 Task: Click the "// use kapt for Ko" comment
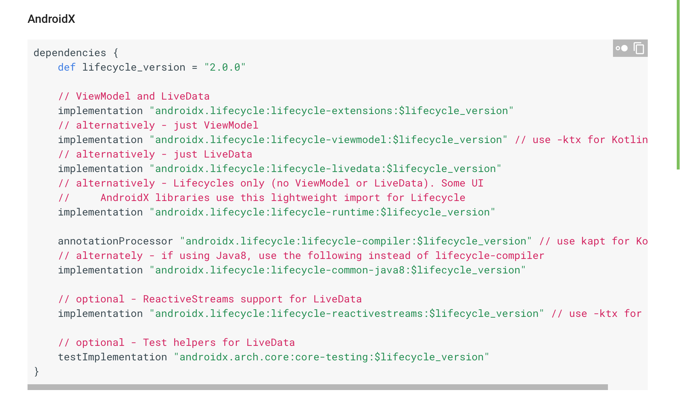pyautogui.click(x=593, y=241)
